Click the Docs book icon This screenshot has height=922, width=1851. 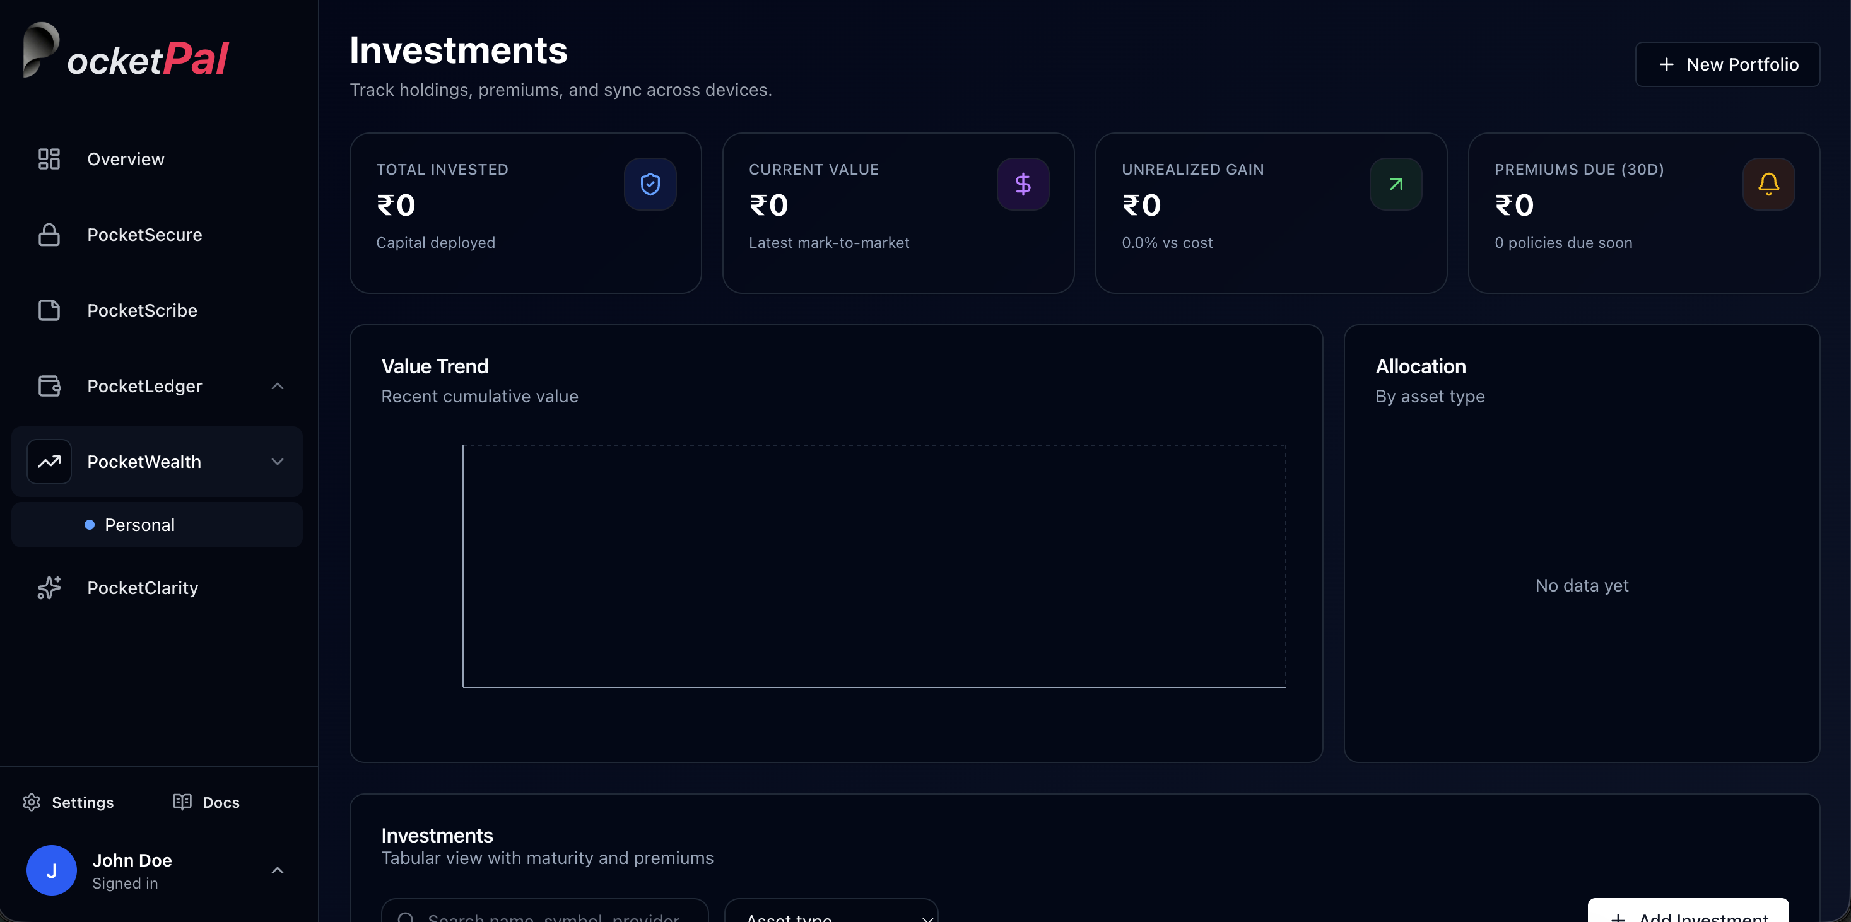tap(182, 802)
